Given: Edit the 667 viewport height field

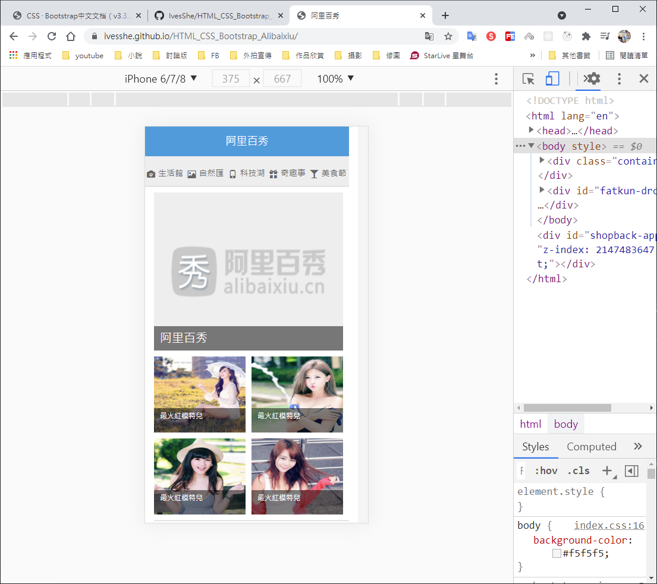Looking at the screenshot, I should pos(282,78).
